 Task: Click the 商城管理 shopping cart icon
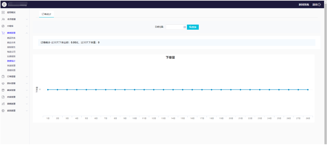click(3, 33)
